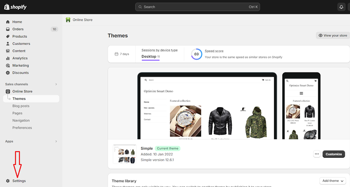This screenshot has width=350, height=187.
Task: Click the Marketing target icon
Action: pos(8,66)
